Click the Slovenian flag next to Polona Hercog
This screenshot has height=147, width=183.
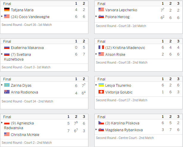coord(101,16)
